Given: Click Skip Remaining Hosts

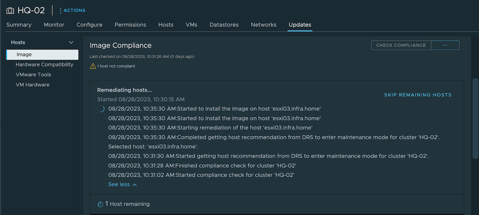Looking at the screenshot, I should 418,95.
